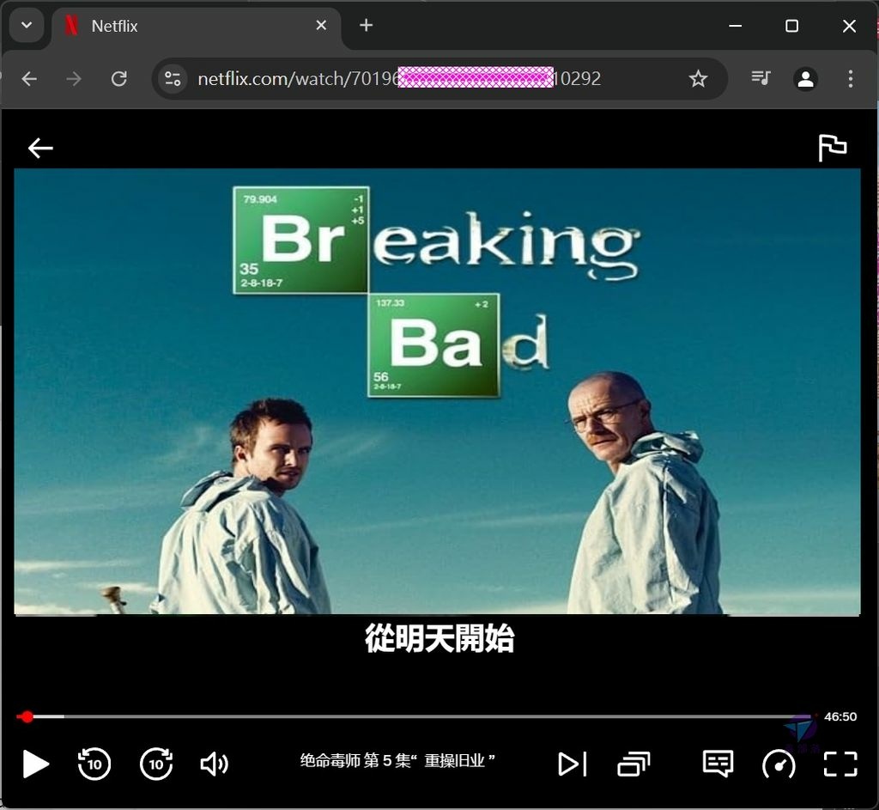View site information icon in address bar
This screenshot has height=810, width=879.
pyautogui.click(x=173, y=78)
